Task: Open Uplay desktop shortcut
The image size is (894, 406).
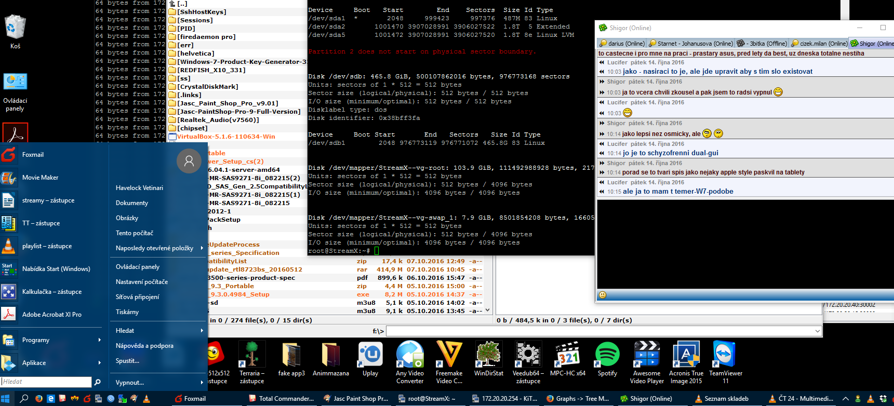Action: (x=370, y=359)
